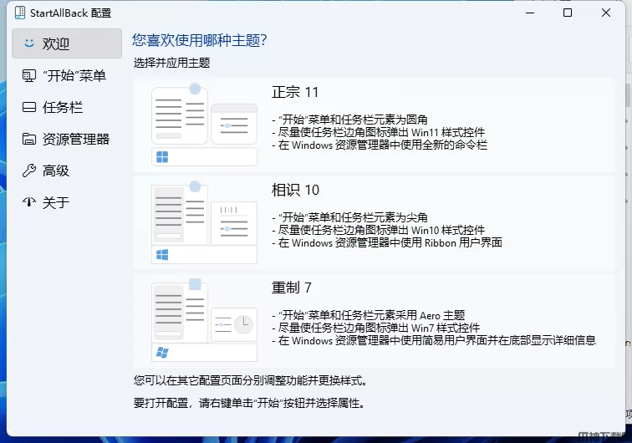Click the subtitle 选择并应用主题
This screenshot has width=632, height=443.
click(171, 63)
